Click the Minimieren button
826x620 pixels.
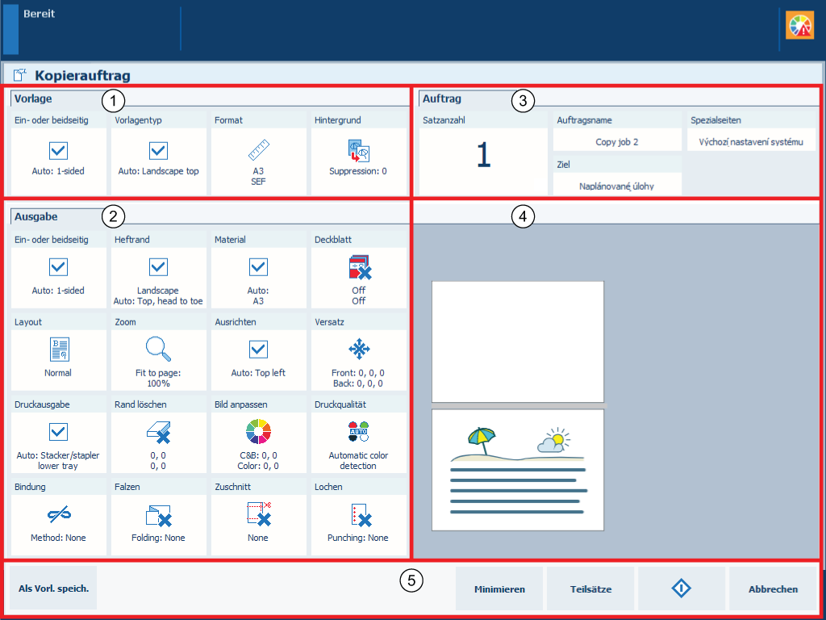click(x=499, y=589)
